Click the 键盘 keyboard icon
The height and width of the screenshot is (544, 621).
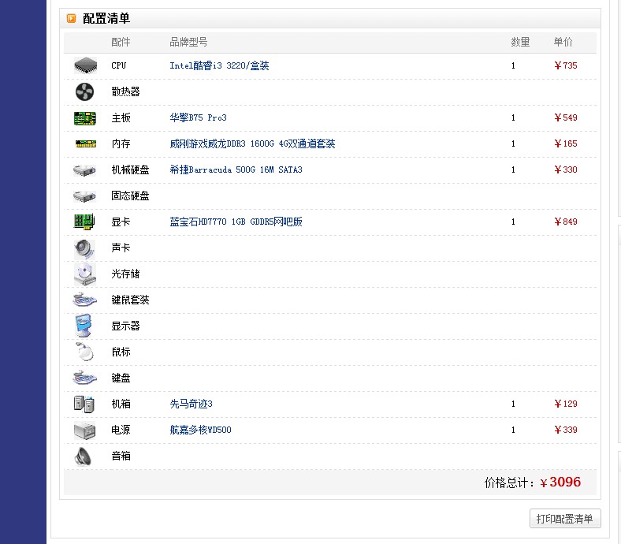click(x=84, y=378)
